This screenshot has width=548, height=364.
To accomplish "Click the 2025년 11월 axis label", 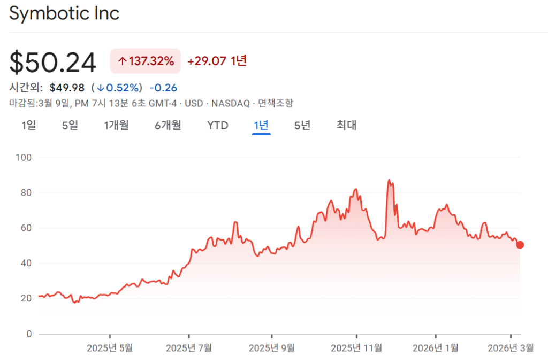I will 356,348.
